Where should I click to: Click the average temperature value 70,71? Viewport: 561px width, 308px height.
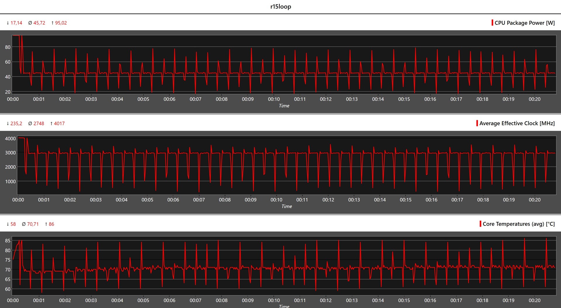33,224
